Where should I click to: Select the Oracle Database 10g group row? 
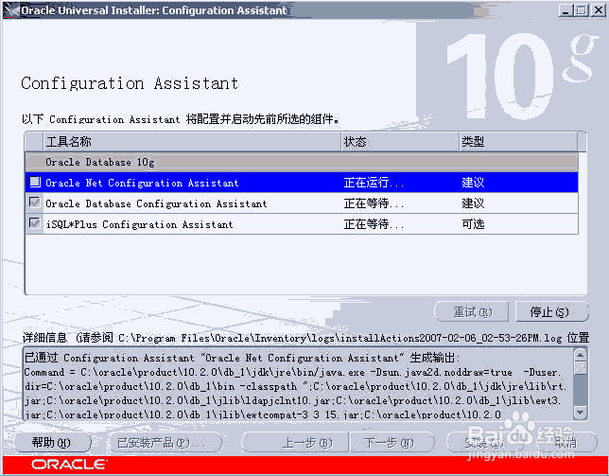[302, 162]
